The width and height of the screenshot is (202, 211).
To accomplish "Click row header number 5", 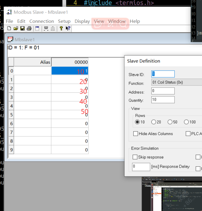I will click(11, 115).
